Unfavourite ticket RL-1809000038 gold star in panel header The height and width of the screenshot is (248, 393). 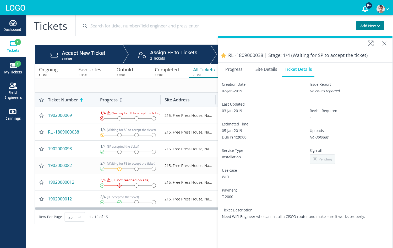(223, 55)
